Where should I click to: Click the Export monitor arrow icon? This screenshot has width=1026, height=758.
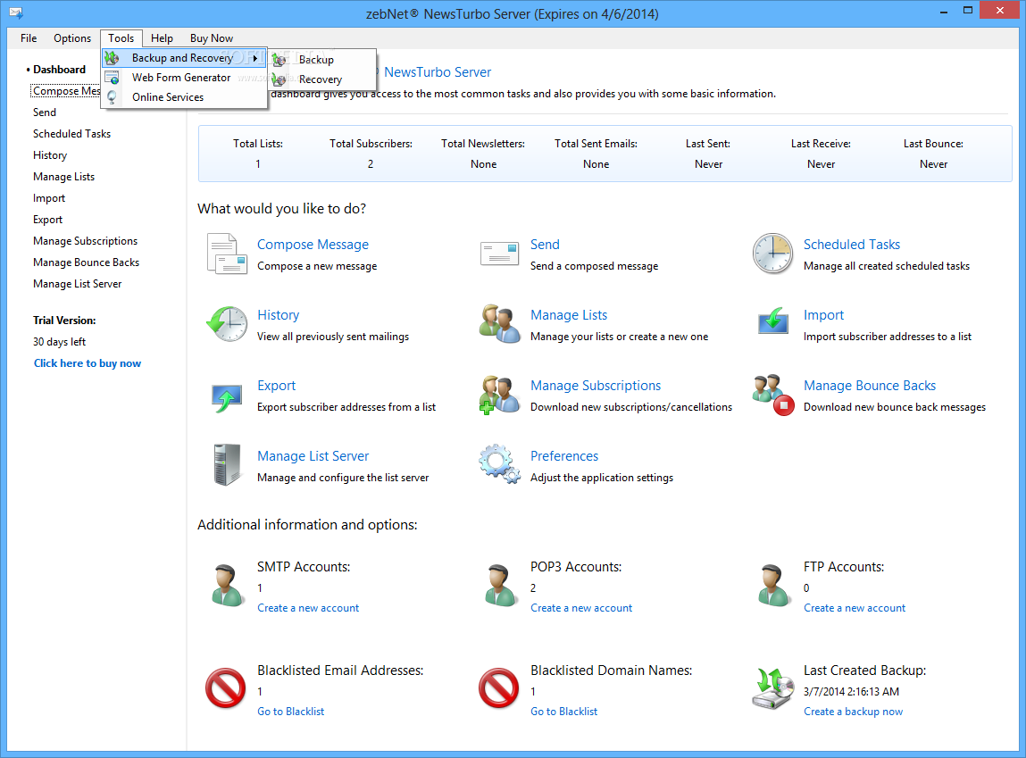pos(227,397)
